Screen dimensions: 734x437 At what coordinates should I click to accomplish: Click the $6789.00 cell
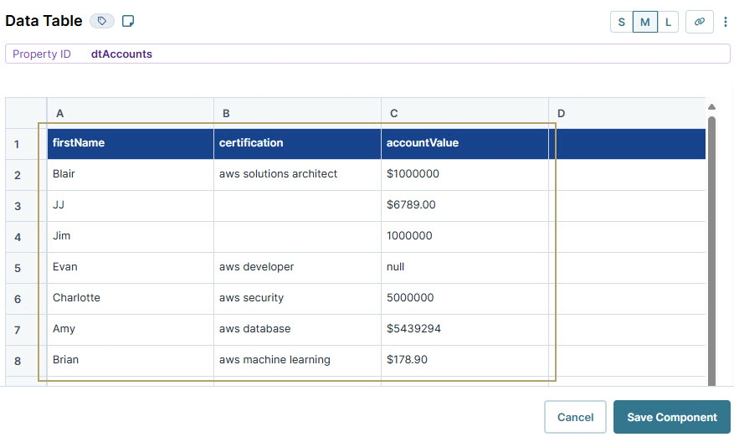[465, 206]
